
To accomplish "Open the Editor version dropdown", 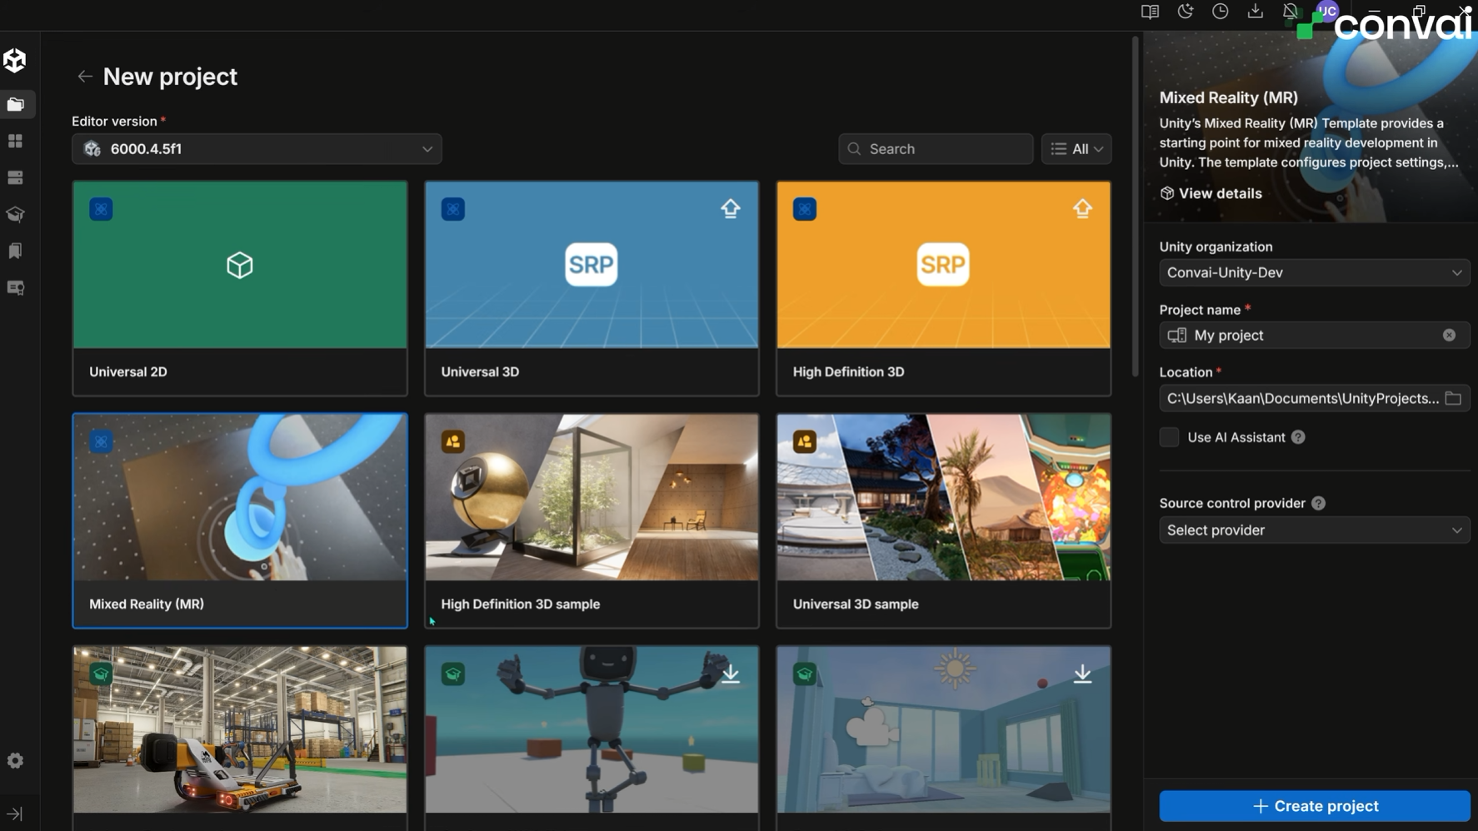I will point(257,149).
